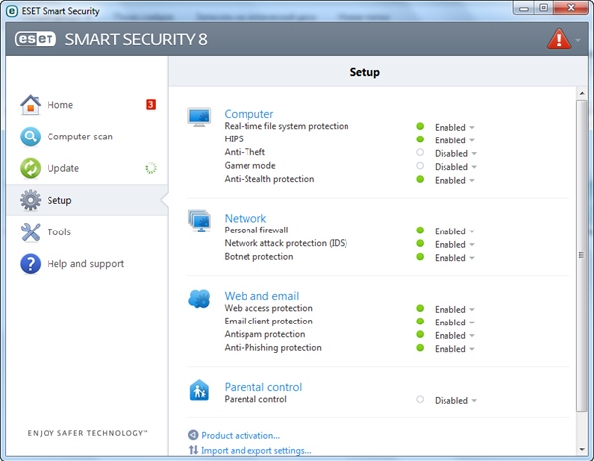The height and width of the screenshot is (461, 594).
Task: Open the HIPS Enabled dropdown
Action: point(454,140)
